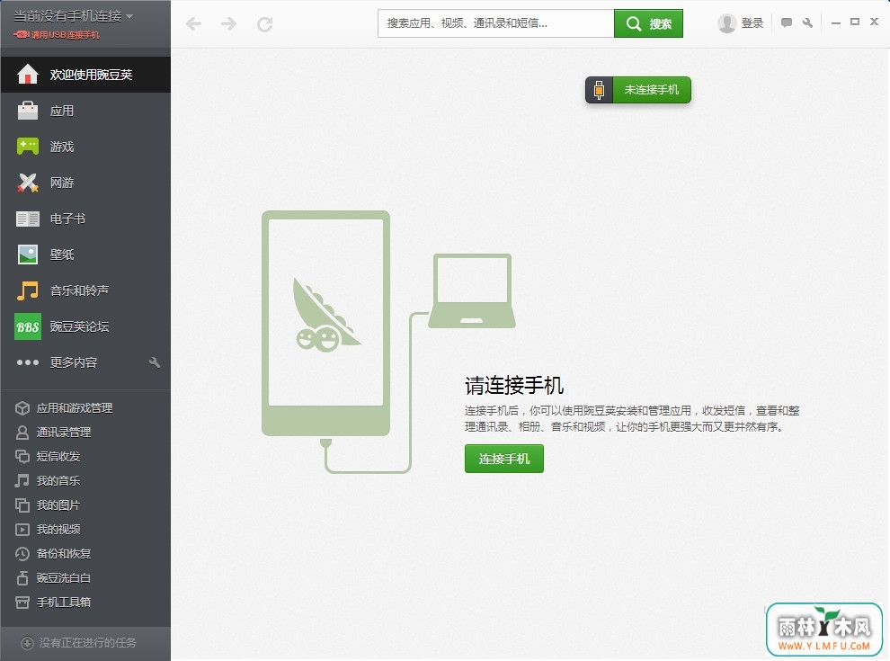
Task: Focus the 搜索应用、视频、通讯录 search field
Action: (x=495, y=23)
